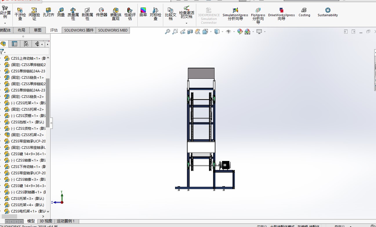The image size is (376, 227).
Task: Click Previous View icon in view toolbar
Action: [183, 32]
